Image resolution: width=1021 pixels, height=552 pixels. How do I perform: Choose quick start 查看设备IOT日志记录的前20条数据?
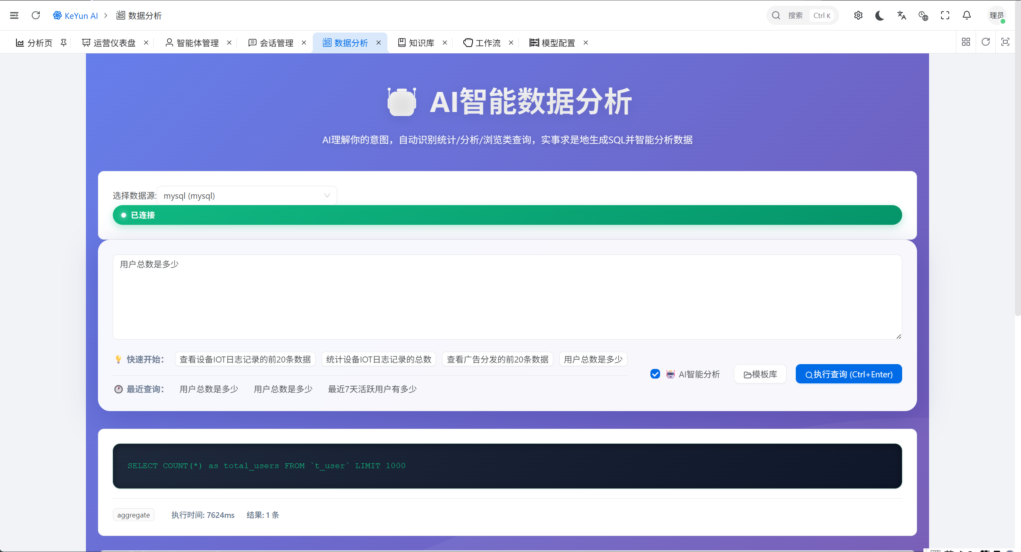coord(245,359)
